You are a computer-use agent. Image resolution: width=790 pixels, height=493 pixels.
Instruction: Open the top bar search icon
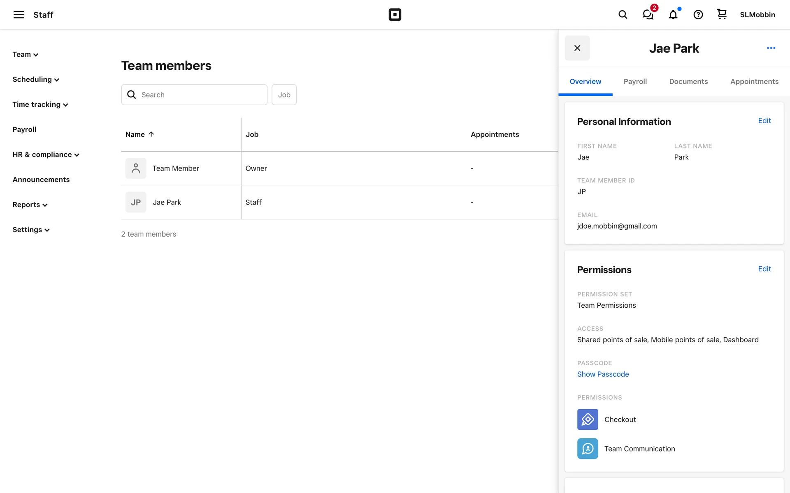pyautogui.click(x=623, y=15)
